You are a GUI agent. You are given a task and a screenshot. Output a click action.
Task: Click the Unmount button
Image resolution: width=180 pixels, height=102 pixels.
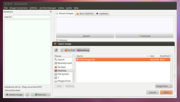point(144,36)
